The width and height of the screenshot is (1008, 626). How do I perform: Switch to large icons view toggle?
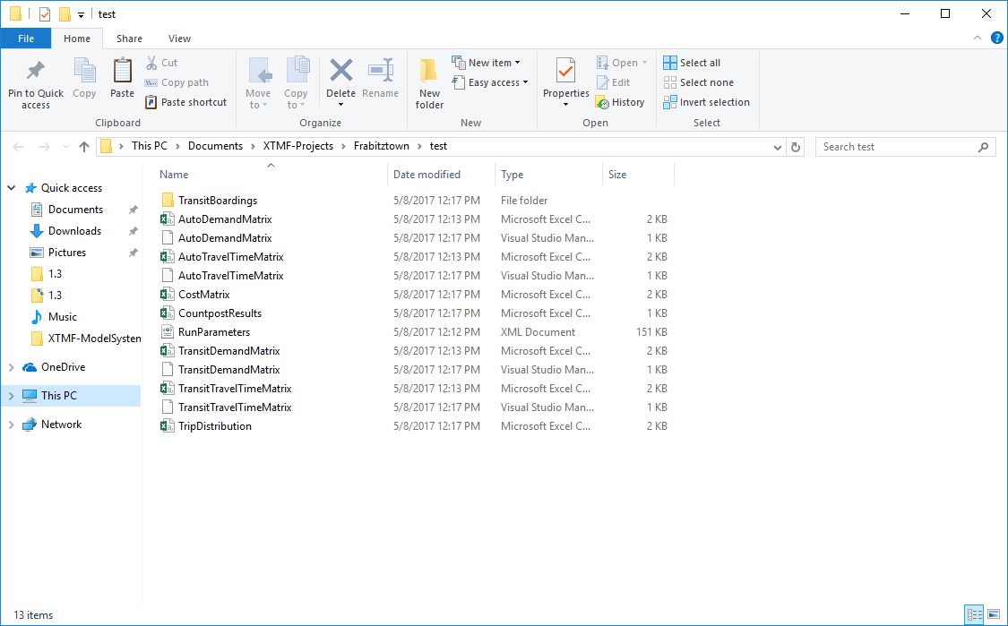(993, 614)
